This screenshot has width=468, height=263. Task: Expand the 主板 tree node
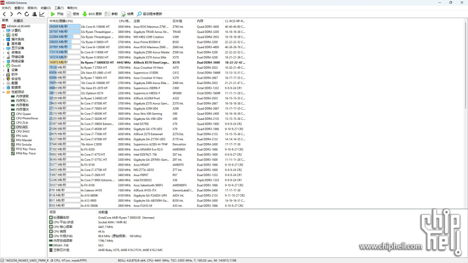tap(4, 35)
